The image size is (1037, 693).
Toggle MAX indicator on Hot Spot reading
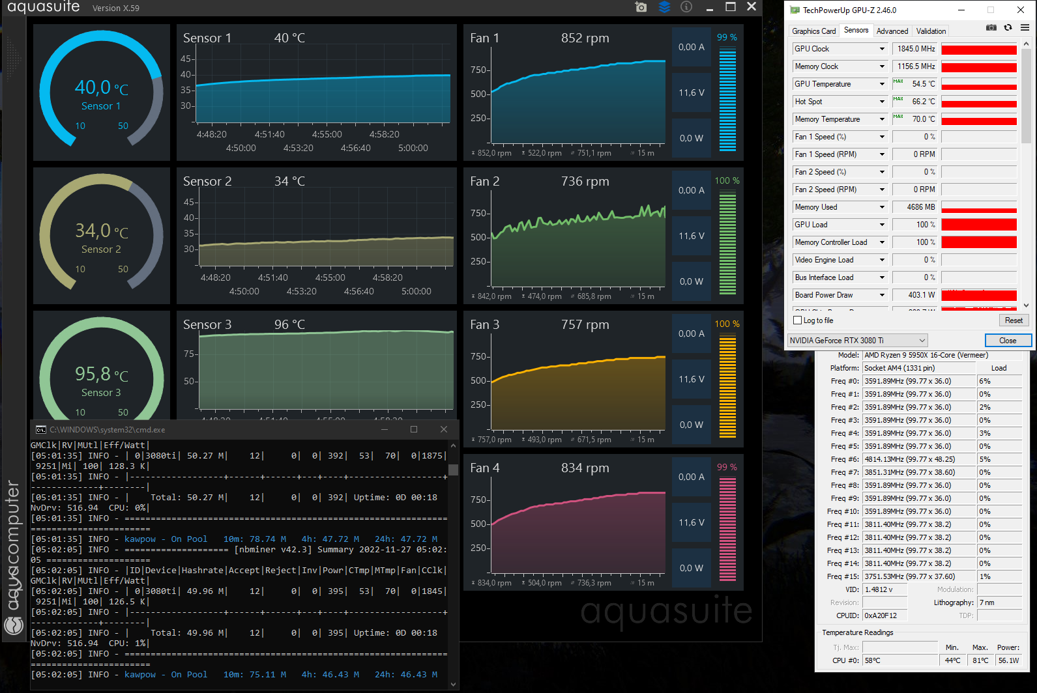pyautogui.click(x=898, y=99)
